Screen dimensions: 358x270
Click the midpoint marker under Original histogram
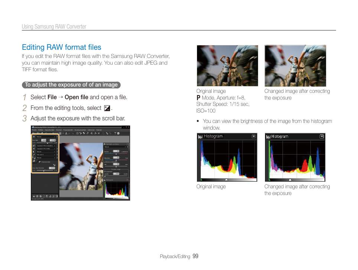226,180
